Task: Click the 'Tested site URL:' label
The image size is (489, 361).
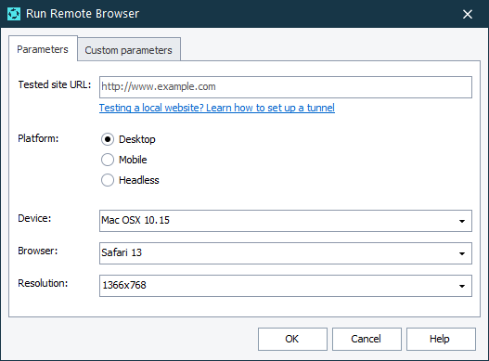Action: coord(55,84)
